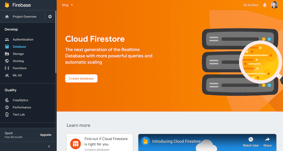Click the Firebase flame logo
Image resolution: width=283 pixels, height=151 pixels.
7,5
